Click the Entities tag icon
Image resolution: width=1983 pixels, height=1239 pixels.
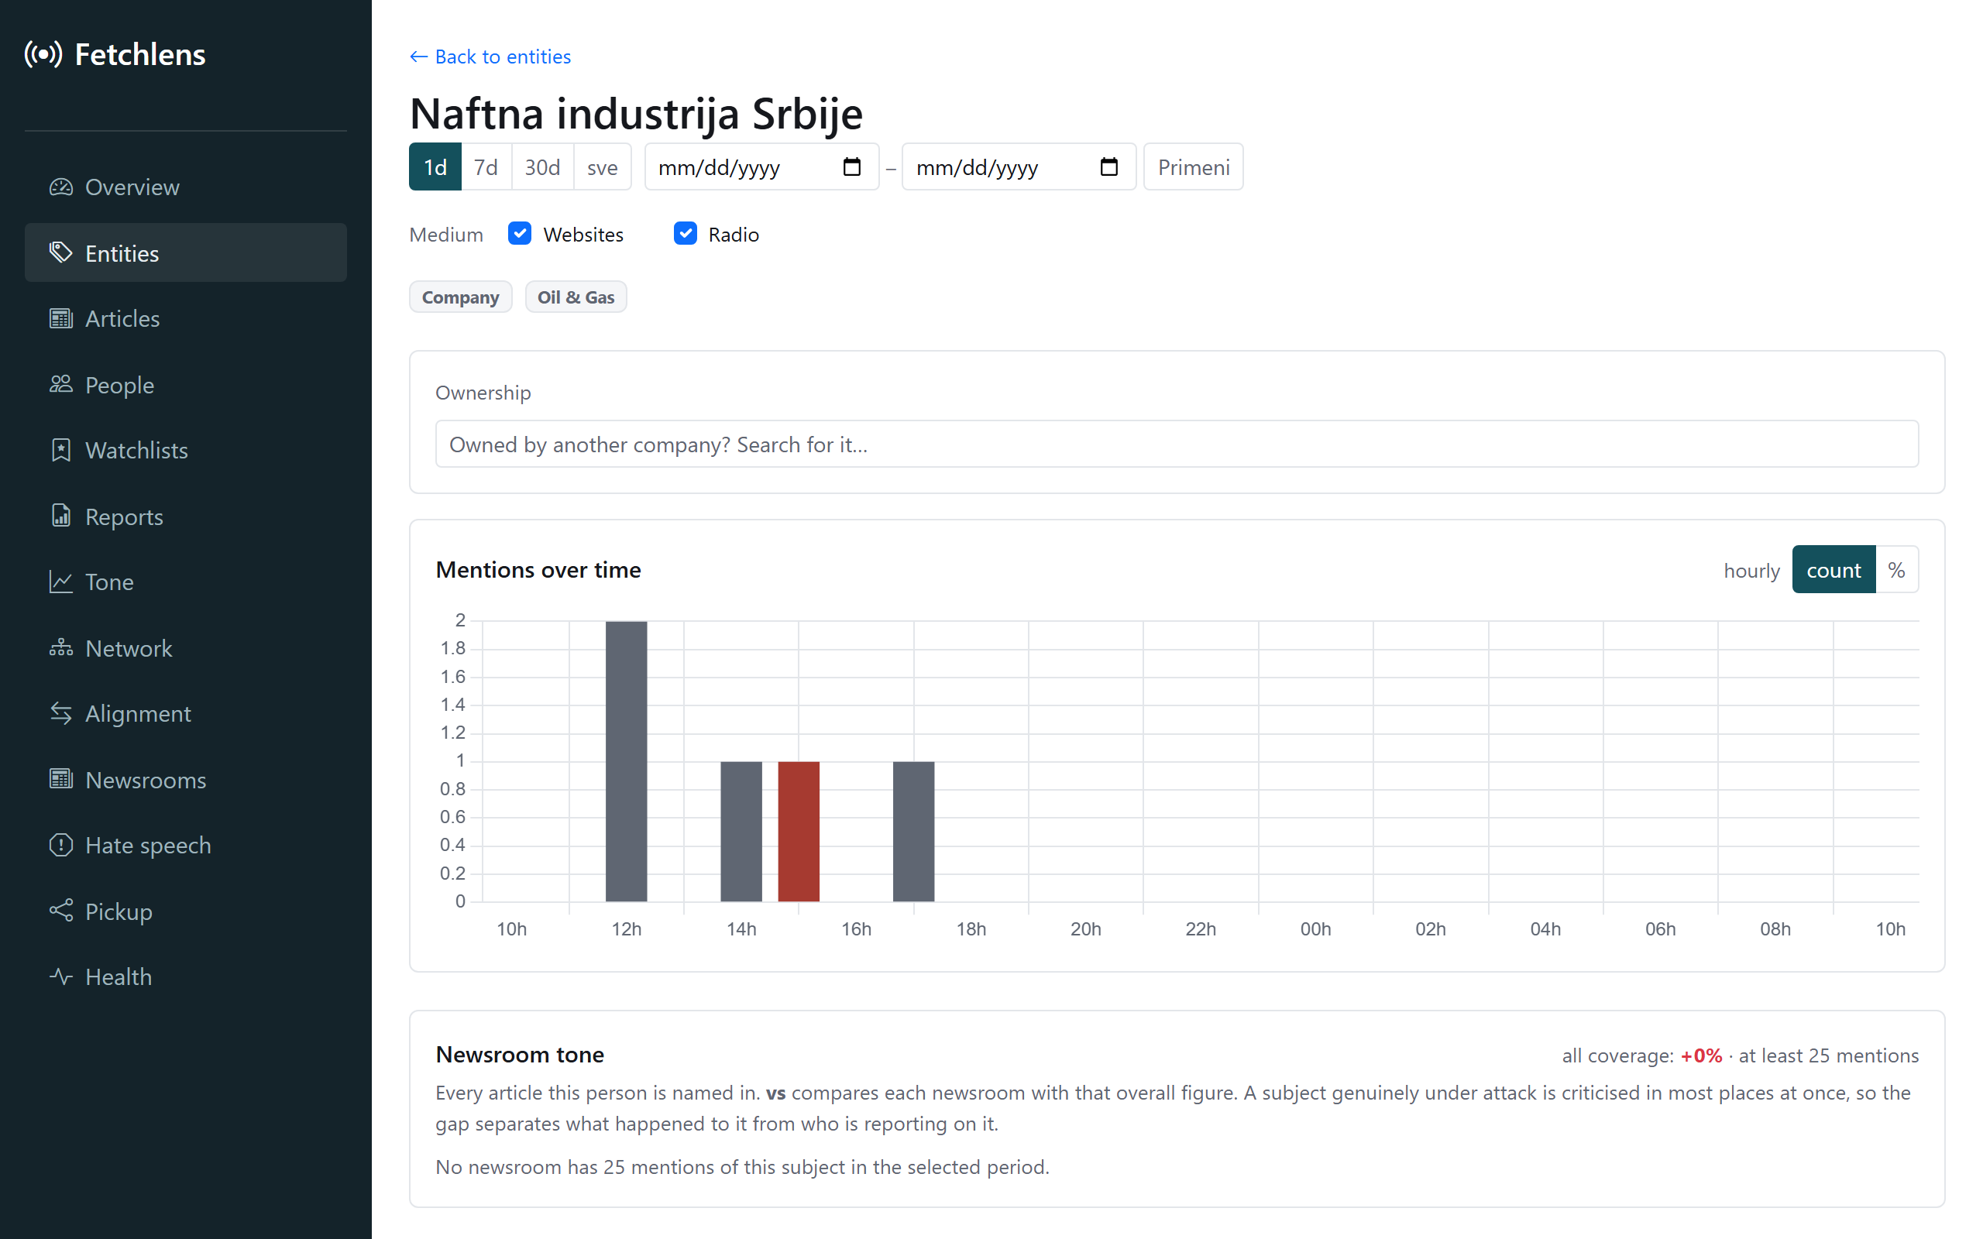(60, 252)
